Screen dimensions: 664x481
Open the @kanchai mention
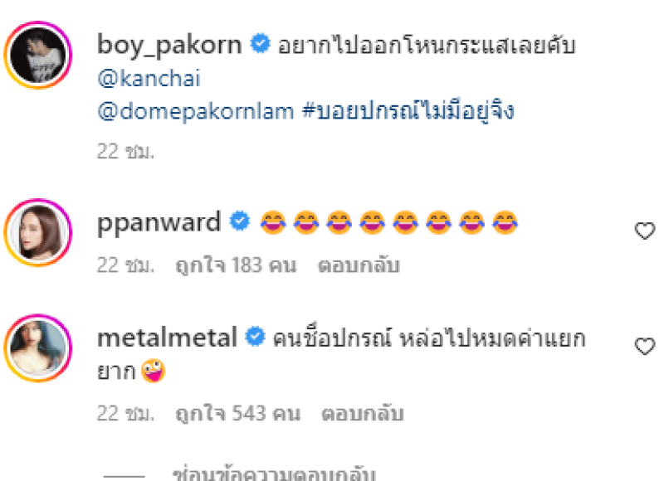point(149,79)
